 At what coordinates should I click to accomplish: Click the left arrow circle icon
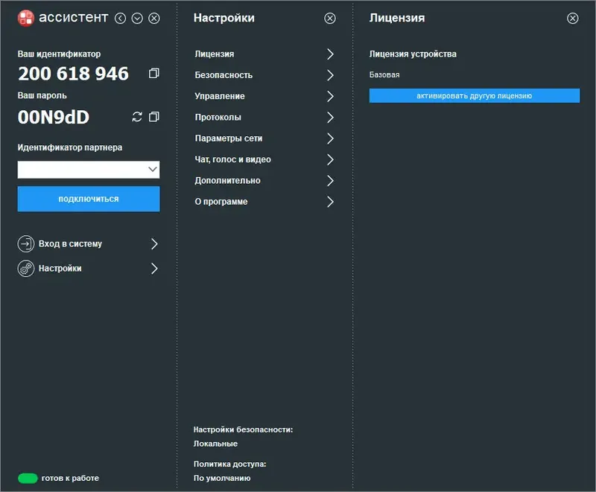point(121,19)
